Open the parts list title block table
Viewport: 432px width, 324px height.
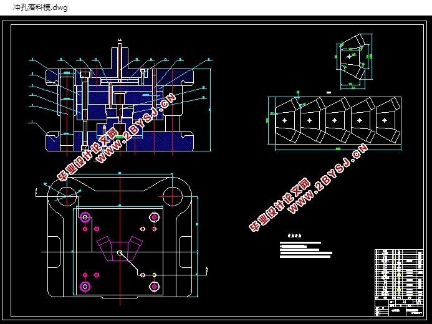(x=399, y=282)
